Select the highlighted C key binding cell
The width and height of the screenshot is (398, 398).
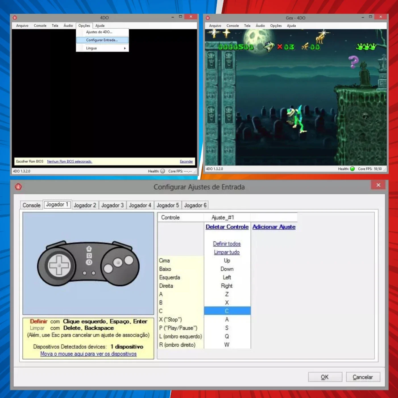pos(227,311)
